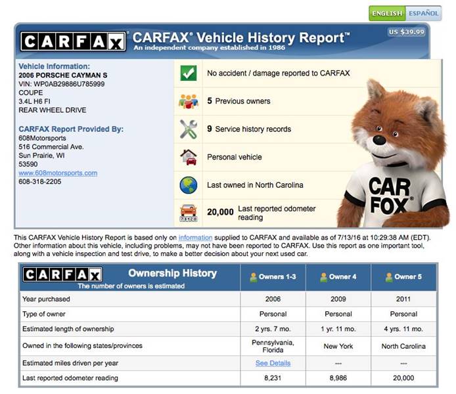Screen dimensions: 456x394
Task: Click the '4 yrs. 11 mo.' ownership length
Action: coord(403,329)
